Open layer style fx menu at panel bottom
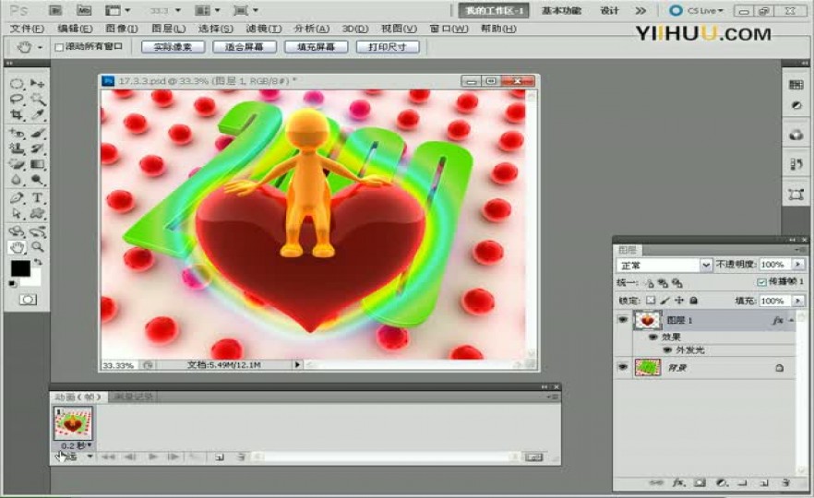814x498 pixels. (x=678, y=483)
